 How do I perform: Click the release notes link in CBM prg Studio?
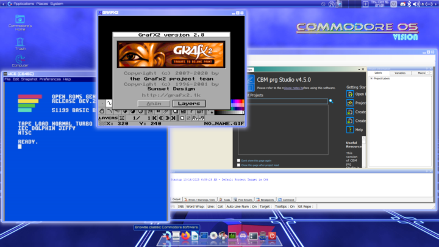[x=293, y=88]
